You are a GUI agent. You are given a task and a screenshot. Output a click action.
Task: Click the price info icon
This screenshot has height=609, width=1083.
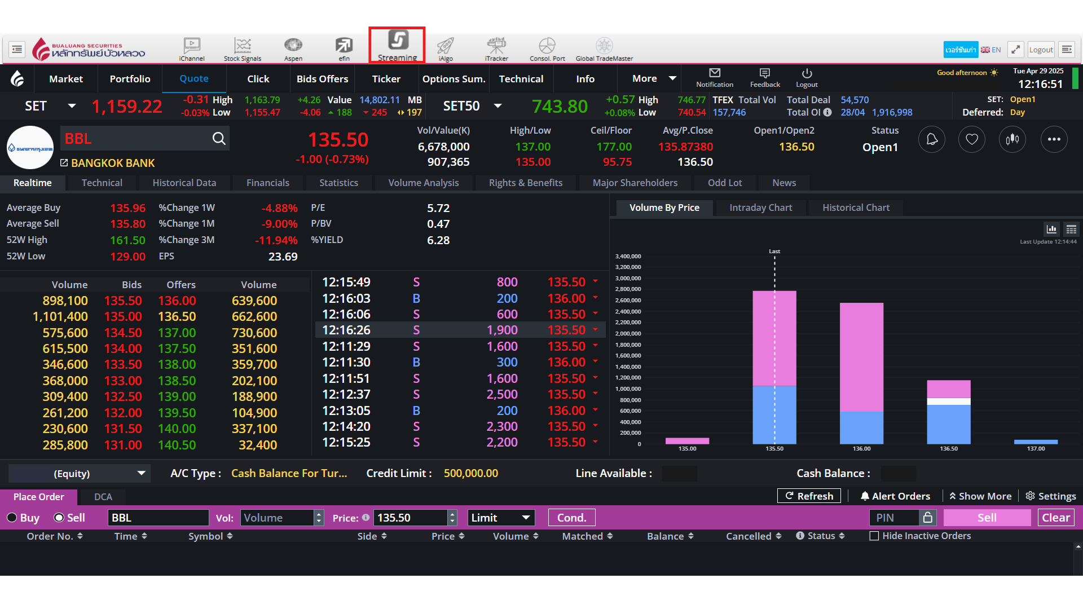366,518
